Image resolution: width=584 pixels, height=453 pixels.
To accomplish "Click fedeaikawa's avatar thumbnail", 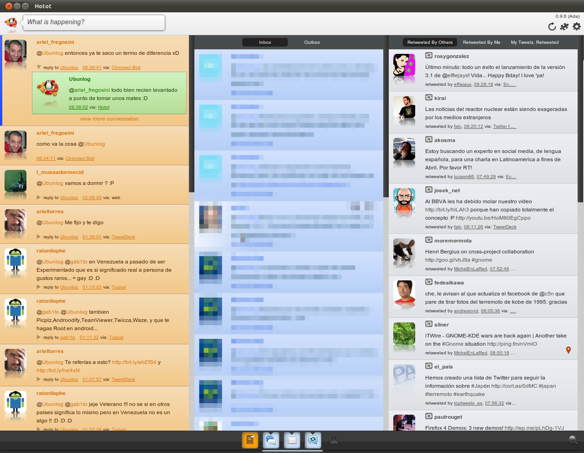I will 404,292.
